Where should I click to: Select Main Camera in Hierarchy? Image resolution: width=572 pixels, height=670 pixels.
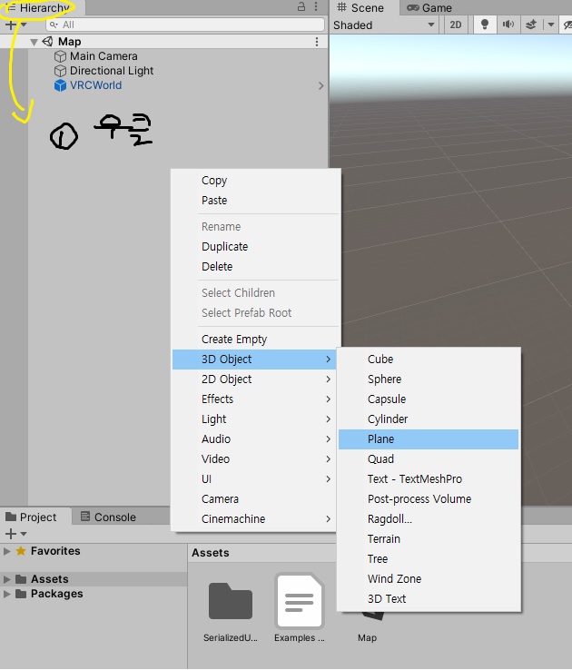[x=104, y=56]
